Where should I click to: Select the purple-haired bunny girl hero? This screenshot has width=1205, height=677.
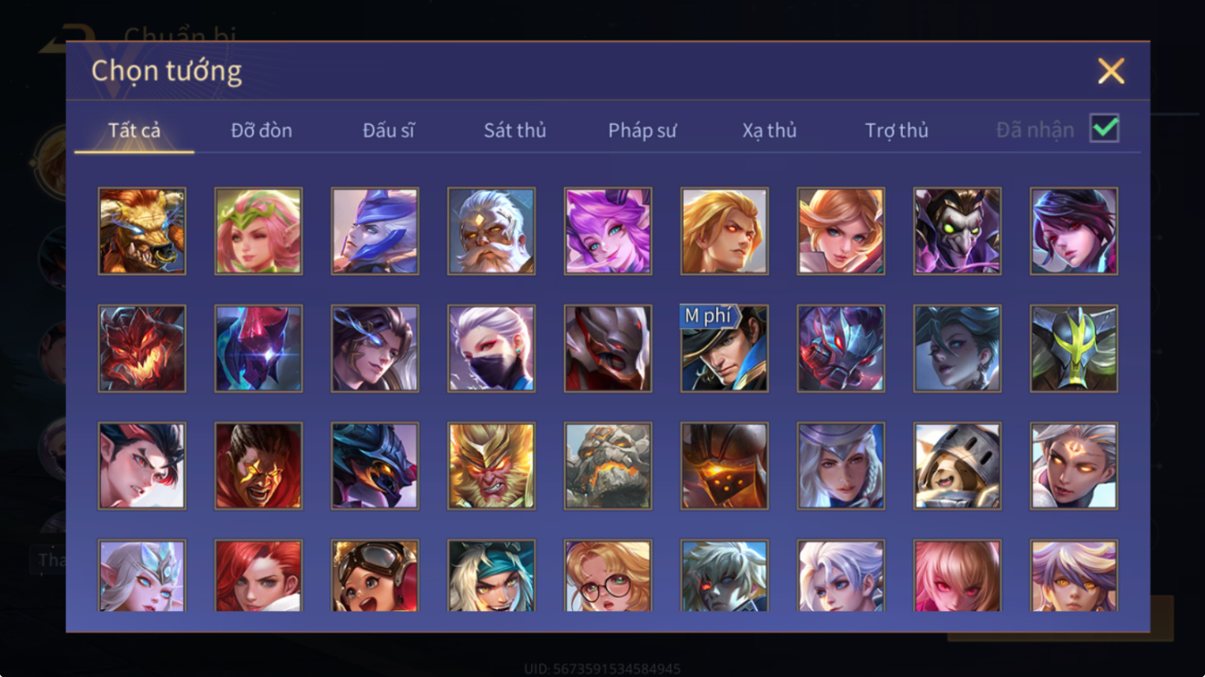click(608, 231)
